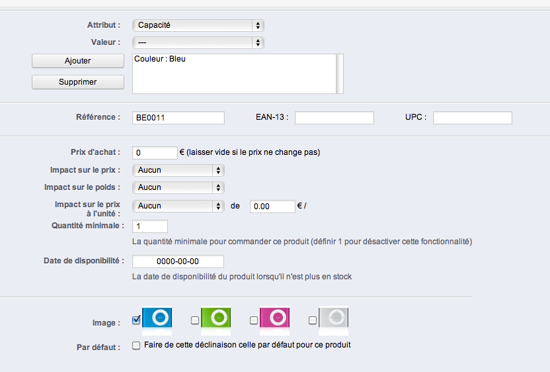
Task: Select the pink iPod image thumbnail
Action: (x=274, y=318)
